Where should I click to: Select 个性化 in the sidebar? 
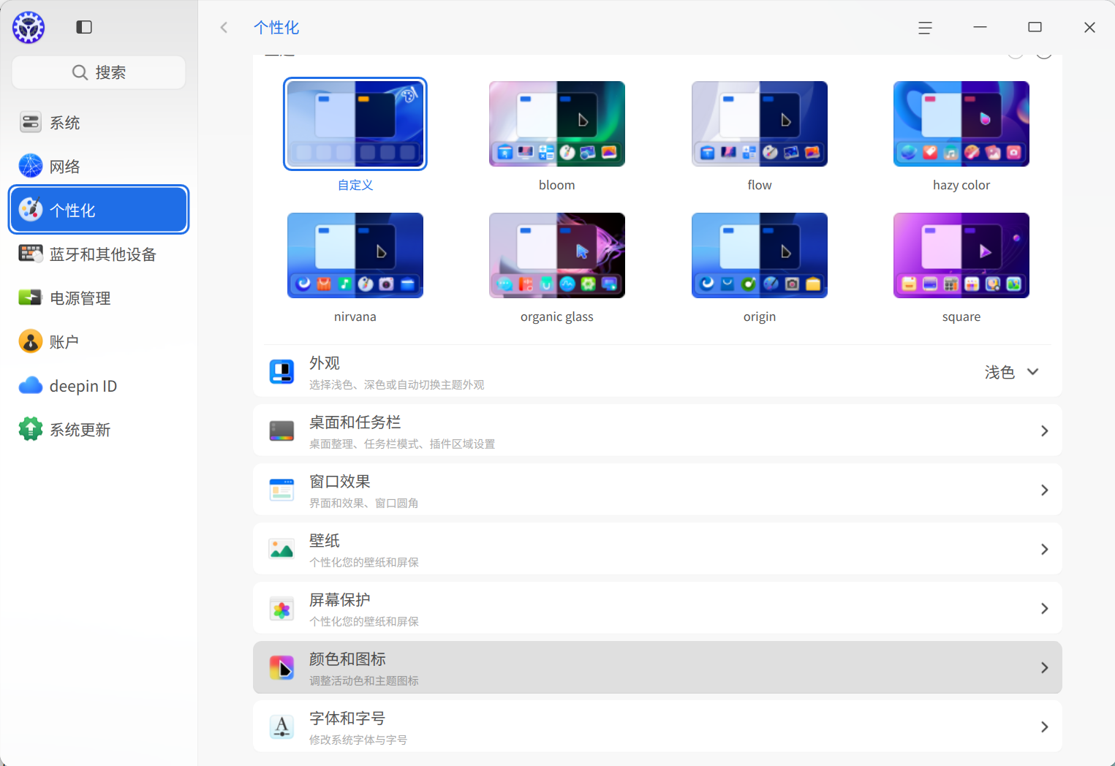tap(99, 210)
